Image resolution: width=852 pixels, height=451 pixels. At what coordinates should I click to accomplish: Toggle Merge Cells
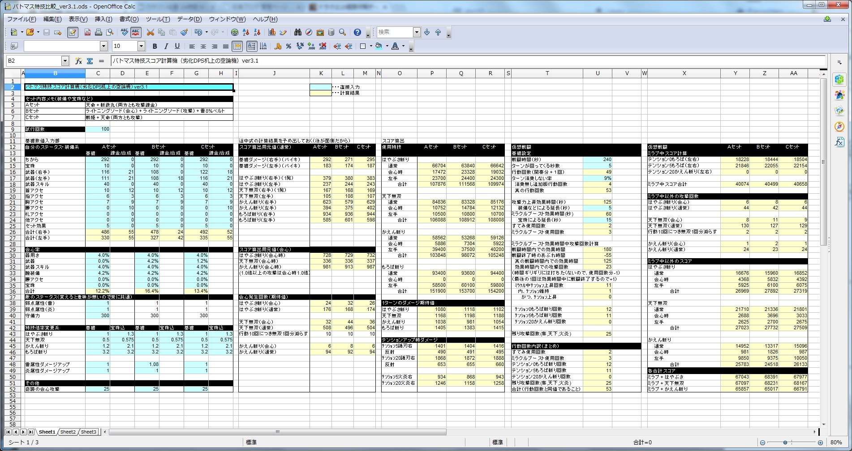pyautogui.click(x=237, y=46)
